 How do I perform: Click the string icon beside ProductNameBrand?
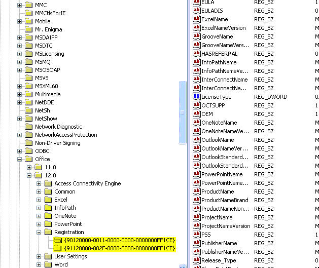coord(197,200)
